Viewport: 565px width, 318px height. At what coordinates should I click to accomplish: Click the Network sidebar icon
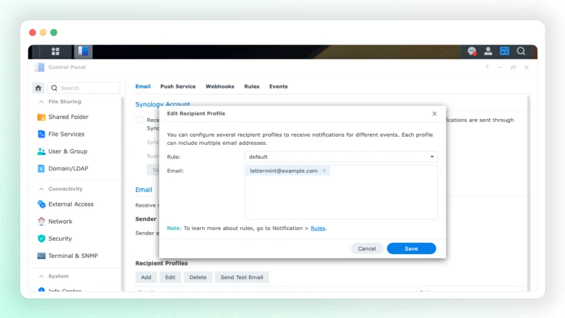(x=41, y=222)
